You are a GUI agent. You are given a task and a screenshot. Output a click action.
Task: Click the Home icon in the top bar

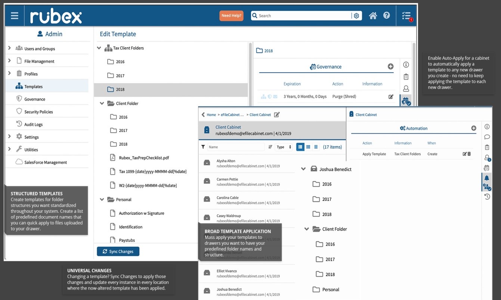pos(372,15)
